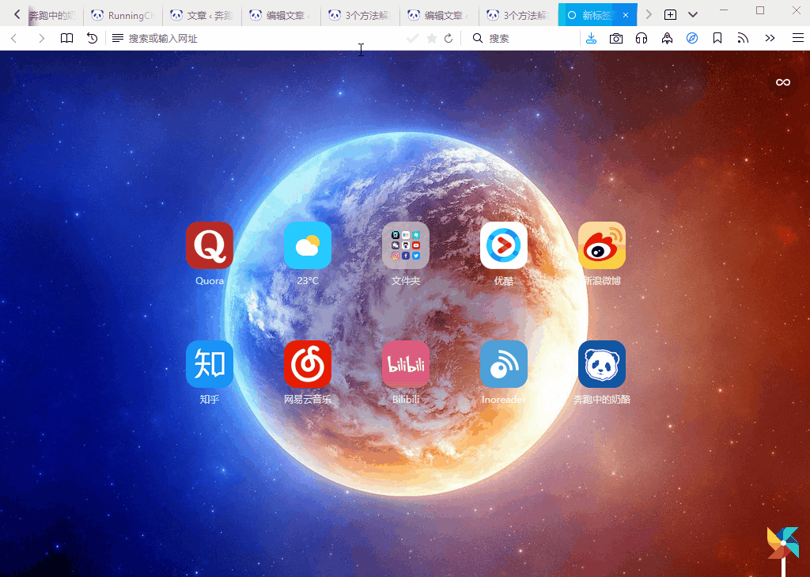Click the blue compass icon

(692, 38)
